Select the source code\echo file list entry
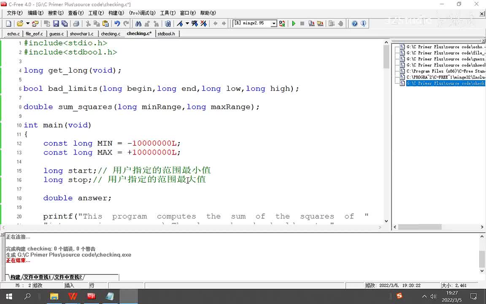486x304 pixels. (445, 47)
